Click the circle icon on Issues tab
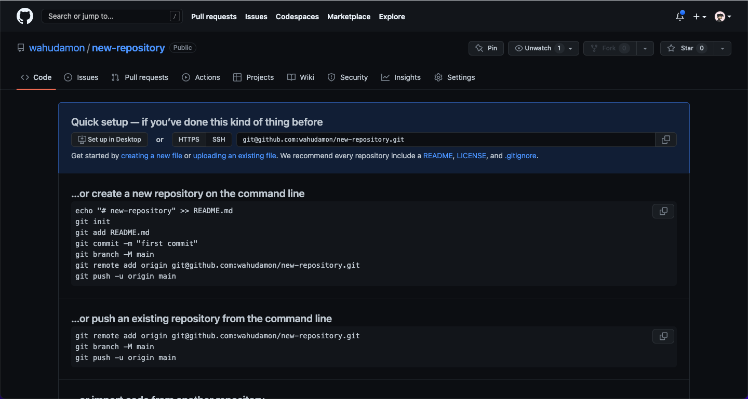This screenshot has height=399, width=748. tap(68, 77)
